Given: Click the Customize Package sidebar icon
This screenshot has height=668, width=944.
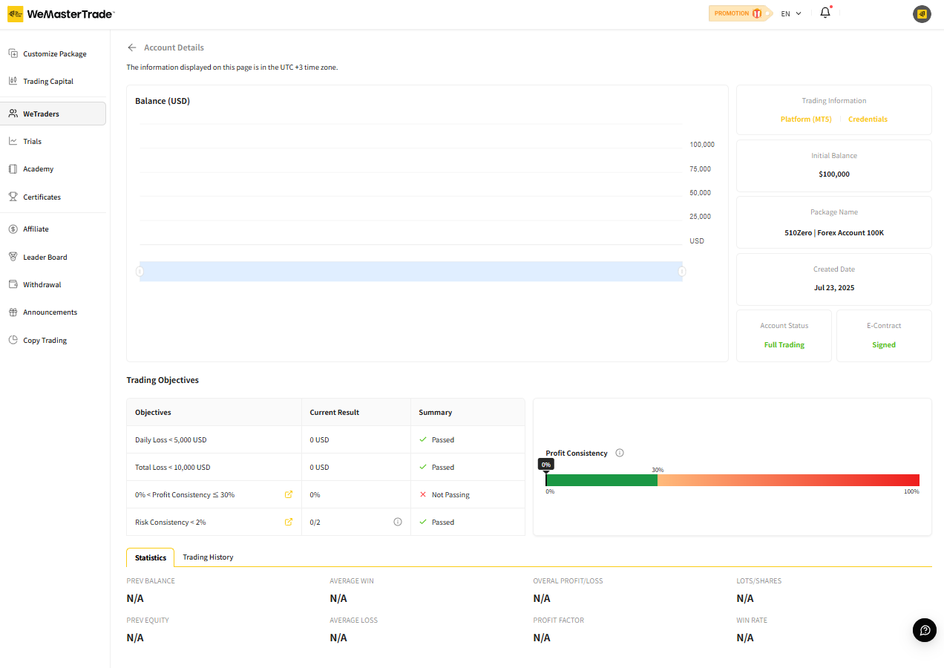Looking at the screenshot, I should point(13,53).
